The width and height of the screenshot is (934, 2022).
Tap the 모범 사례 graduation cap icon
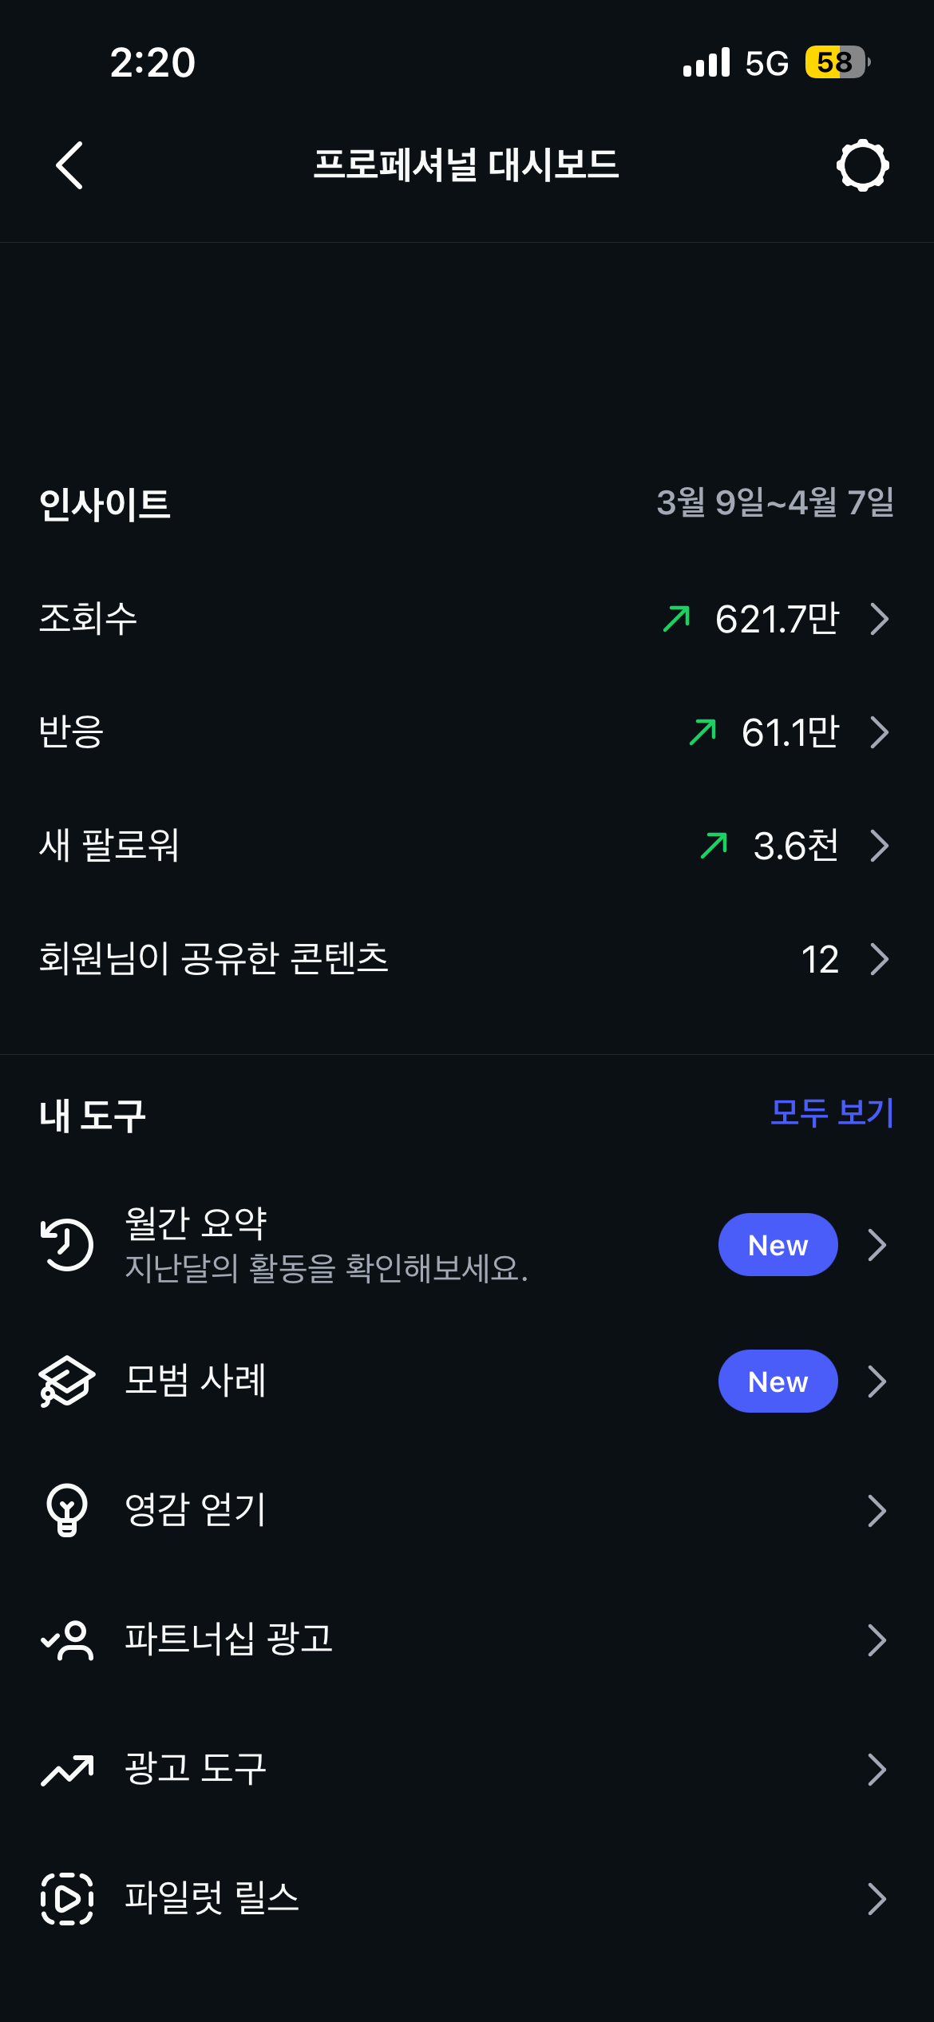(x=67, y=1381)
